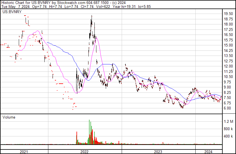
Task: Select the 2024 year label on time axis
Action: click(x=208, y=151)
